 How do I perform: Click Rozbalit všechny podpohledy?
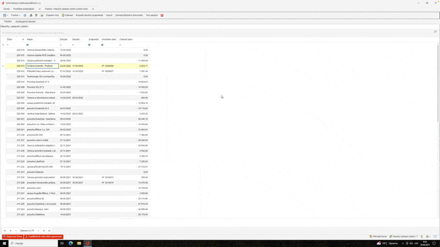(x=89, y=15)
